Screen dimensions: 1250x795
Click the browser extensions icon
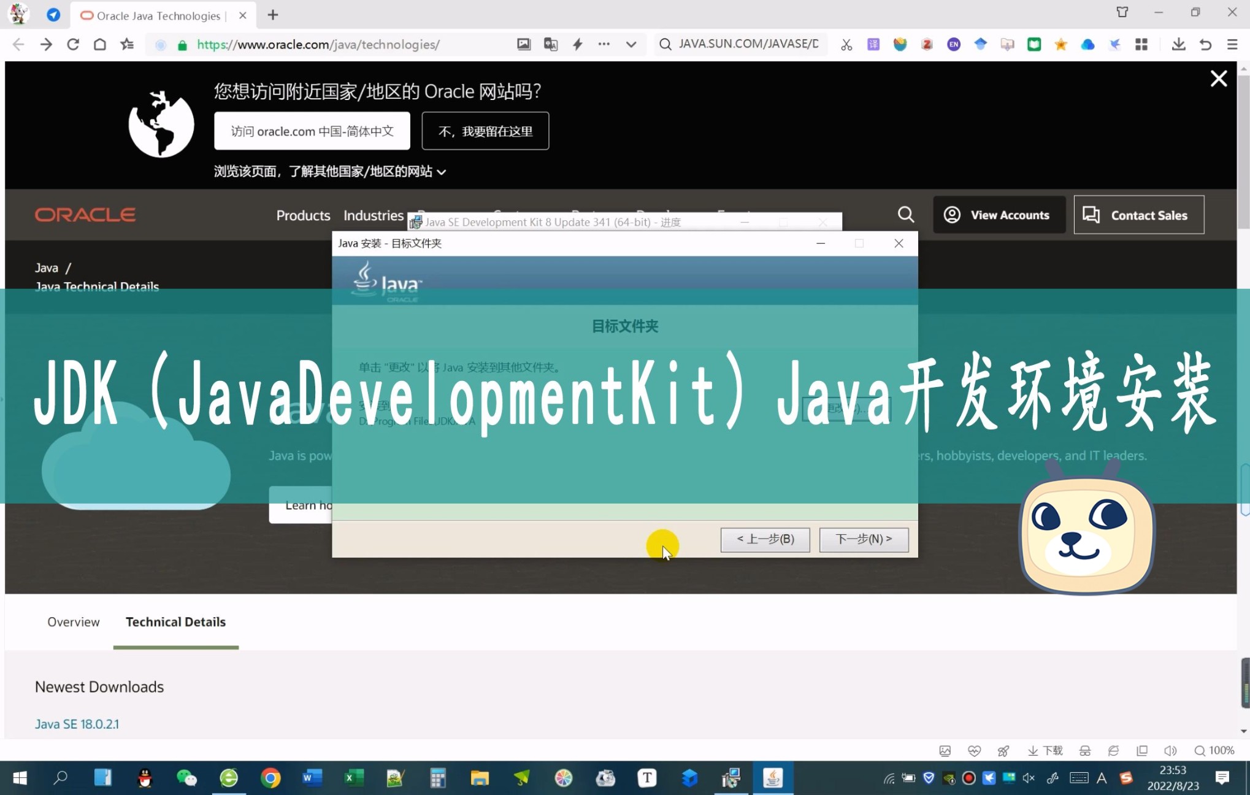(1143, 45)
